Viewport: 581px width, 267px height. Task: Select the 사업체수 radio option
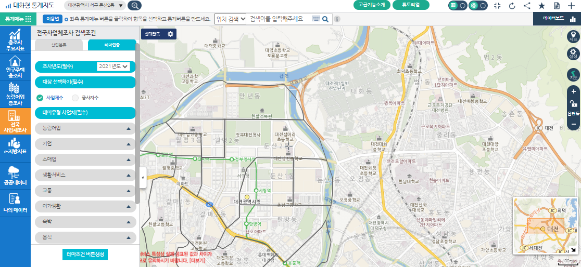pos(40,97)
